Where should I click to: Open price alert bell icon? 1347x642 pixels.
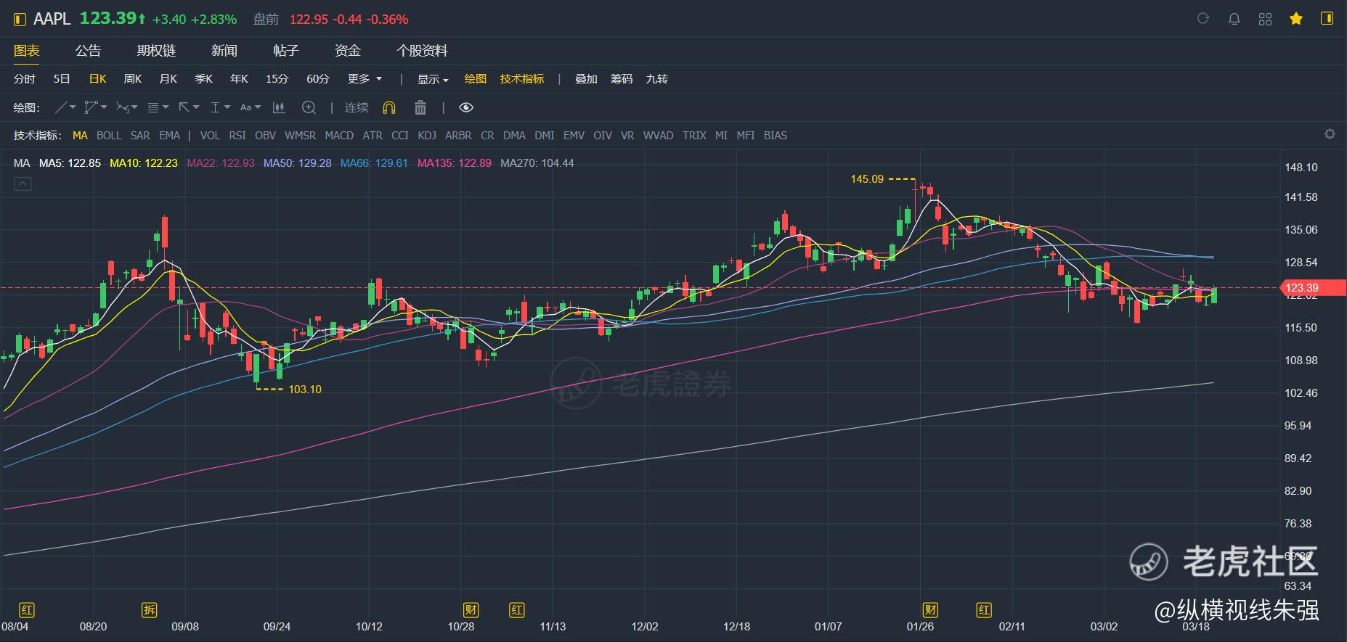tap(1234, 19)
